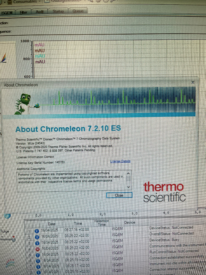The image size is (206, 275).
Task: Click time cell 08:27:16 +02:00
Action: [76, 229]
